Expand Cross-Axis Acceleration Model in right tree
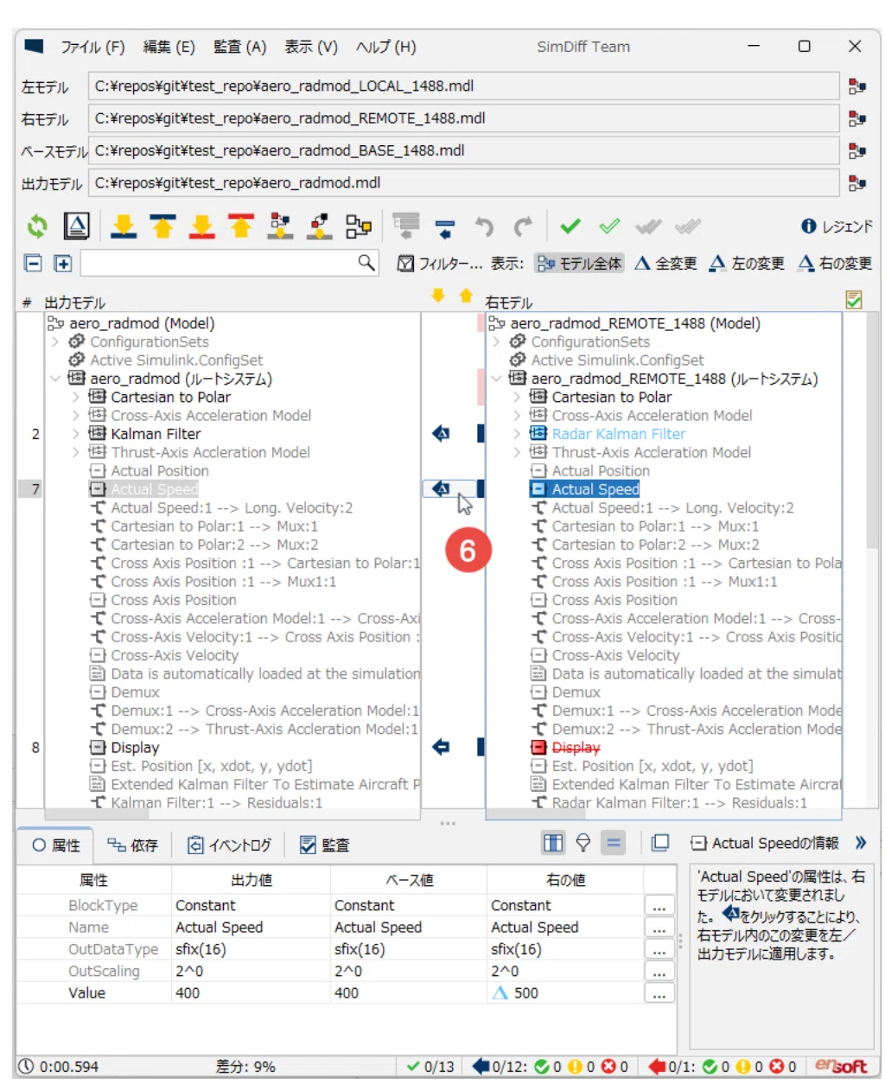 (x=517, y=416)
